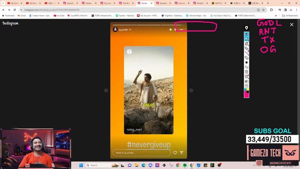
Task: Open the tab search dropdown
Action: (3, 3)
